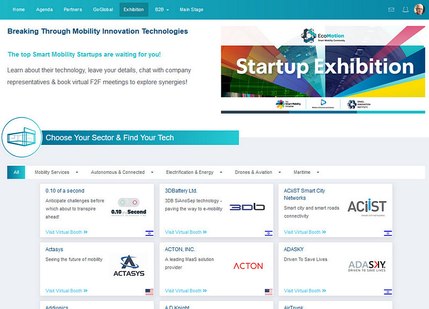Click the exhibition booth sector icon
This screenshot has height=309, width=429.
(21, 137)
